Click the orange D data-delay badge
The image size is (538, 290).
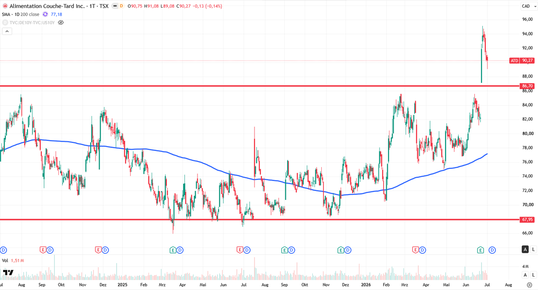point(122,6)
